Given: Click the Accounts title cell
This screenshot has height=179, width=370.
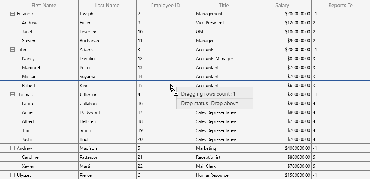Looking at the screenshot, I should point(224,50).
